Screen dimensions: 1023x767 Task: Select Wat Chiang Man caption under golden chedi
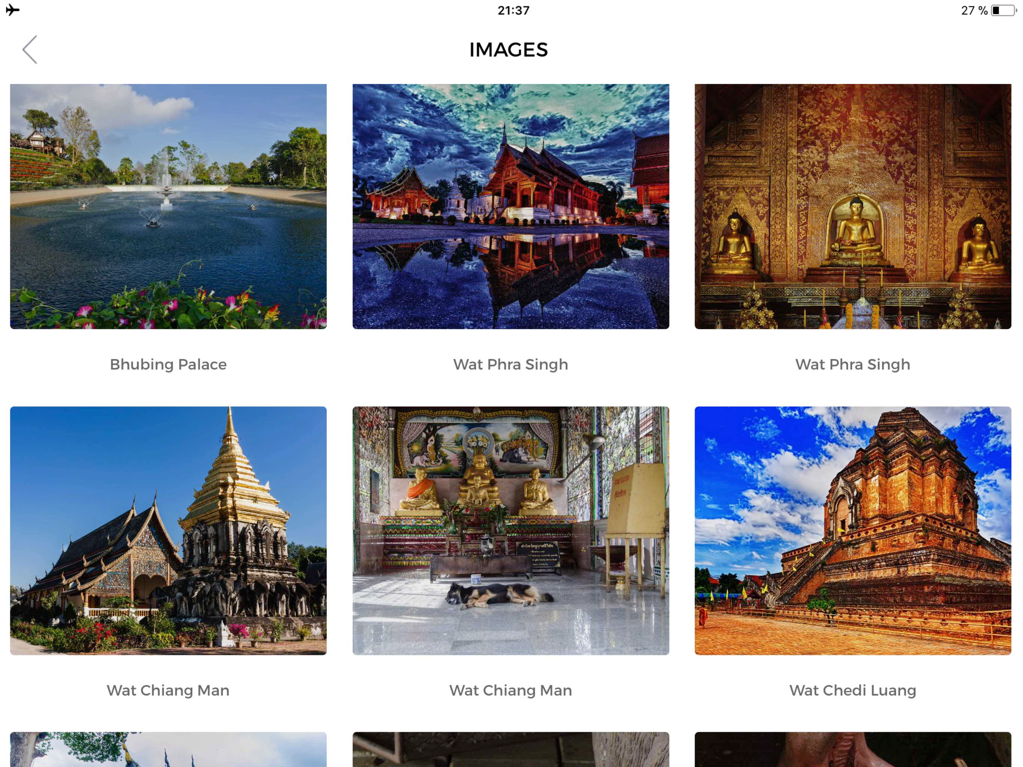(x=169, y=690)
